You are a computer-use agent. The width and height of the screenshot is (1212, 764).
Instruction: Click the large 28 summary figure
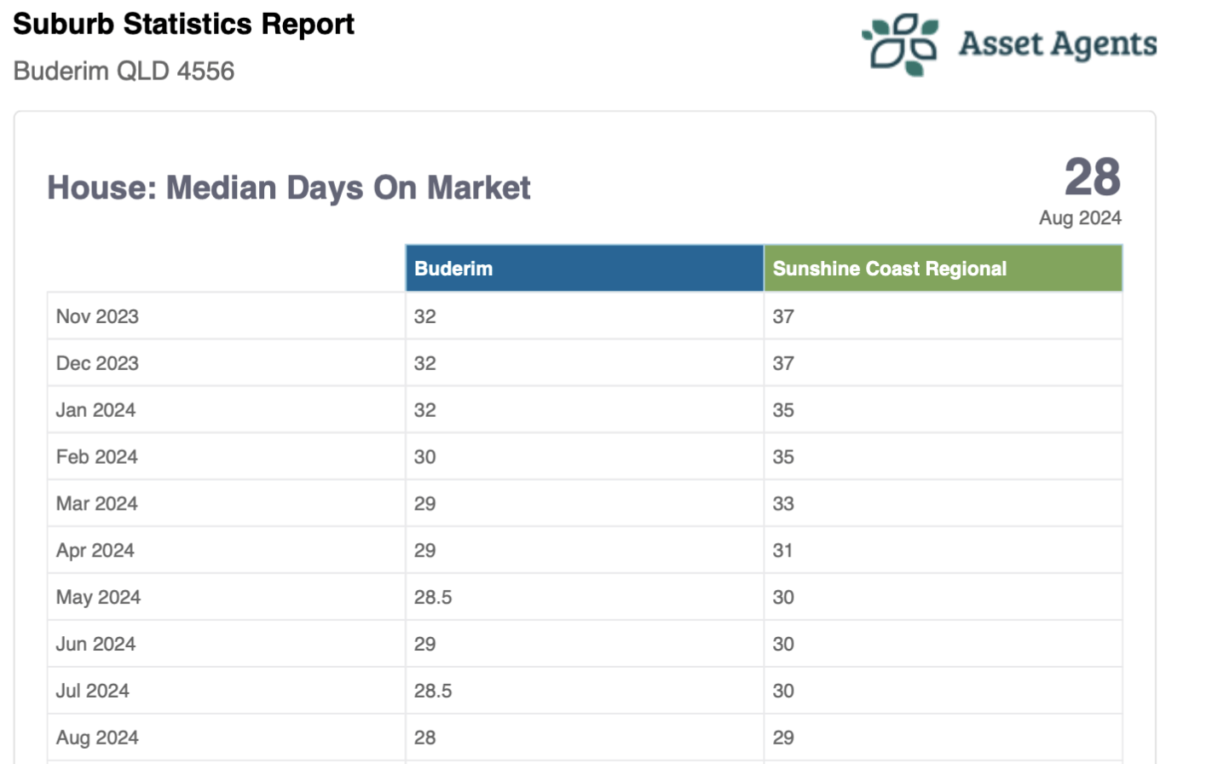(1093, 177)
